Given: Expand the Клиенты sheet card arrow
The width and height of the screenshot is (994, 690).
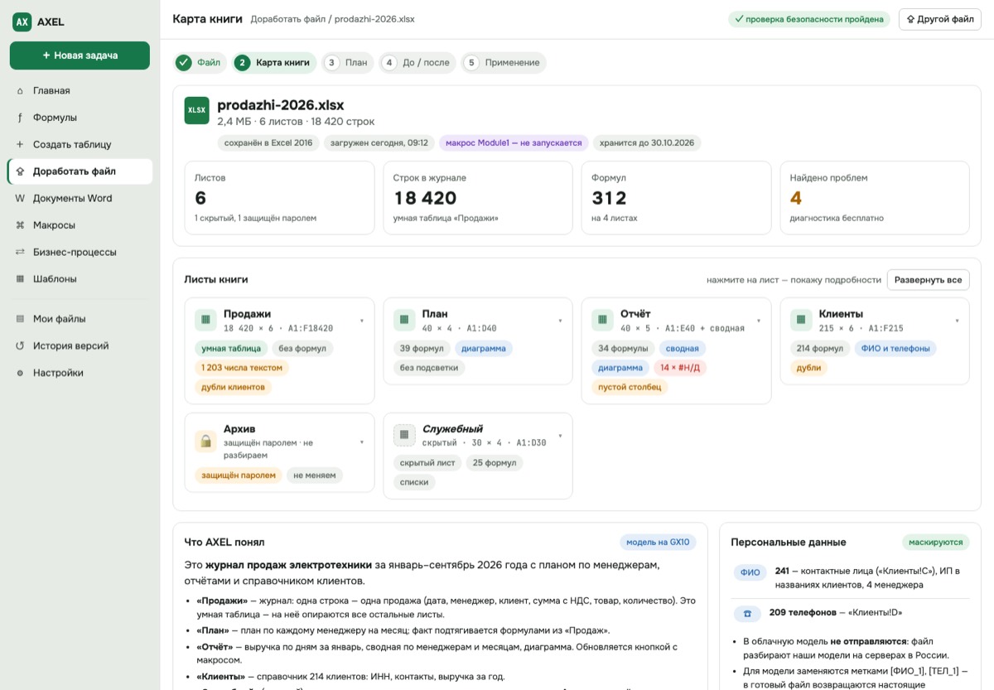Looking at the screenshot, I should (958, 321).
